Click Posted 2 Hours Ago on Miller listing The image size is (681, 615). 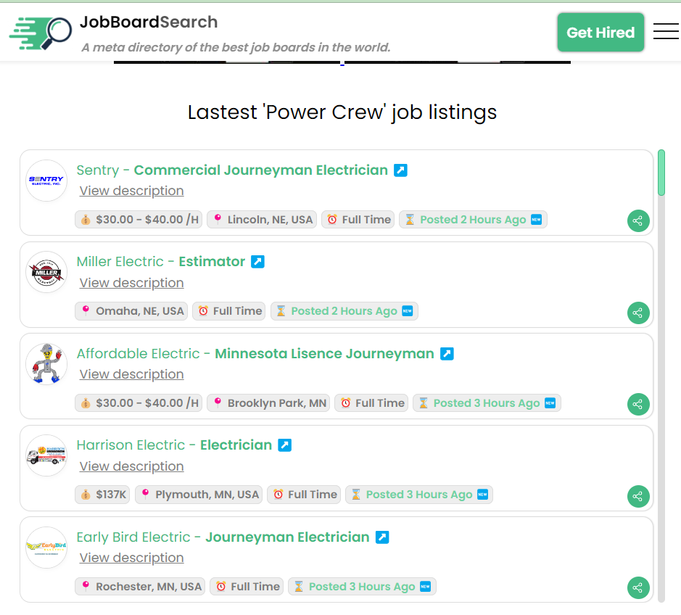pos(344,311)
